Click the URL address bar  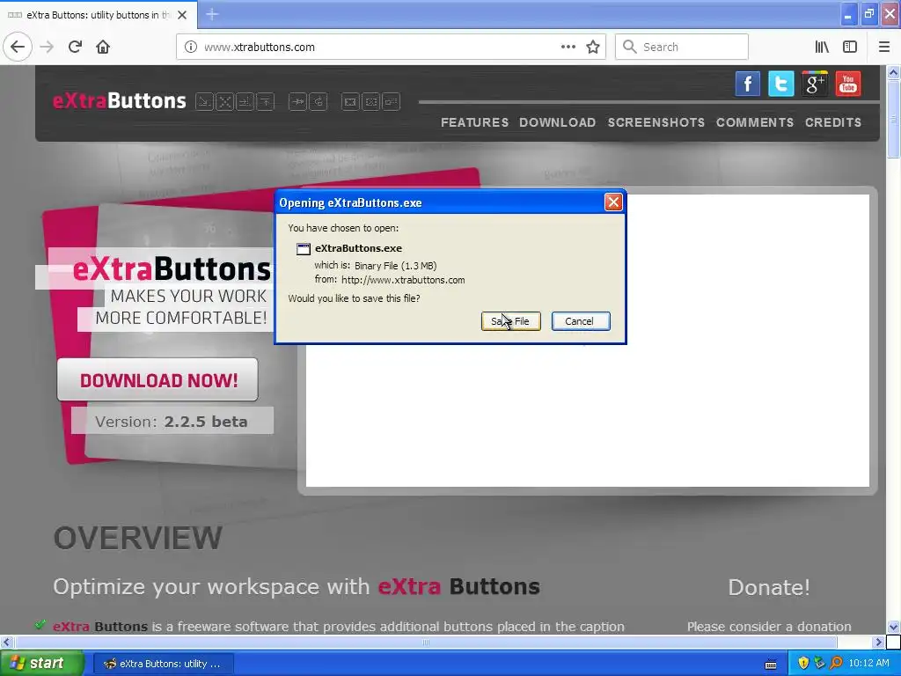(390, 47)
